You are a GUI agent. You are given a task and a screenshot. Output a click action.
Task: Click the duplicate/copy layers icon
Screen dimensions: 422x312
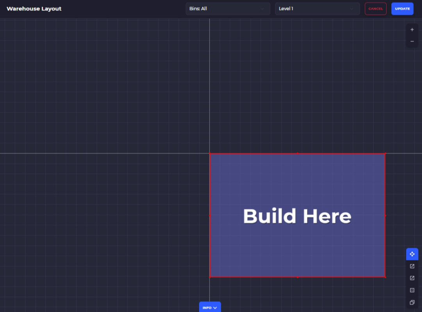pyautogui.click(x=412, y=302)
